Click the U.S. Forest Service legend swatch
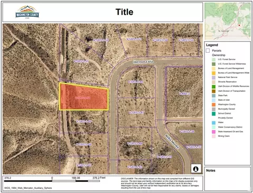 click(213, 60)
